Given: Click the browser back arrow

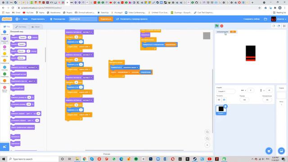Looking at the screenshot, I should tap(3, 8).
